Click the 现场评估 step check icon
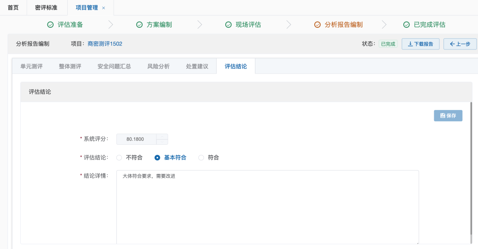 [x=228, y=25]
